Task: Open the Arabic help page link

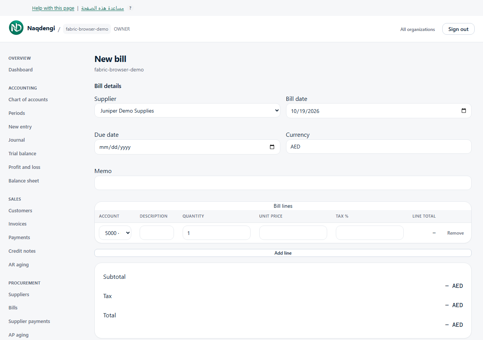Action: click(103, 8)
